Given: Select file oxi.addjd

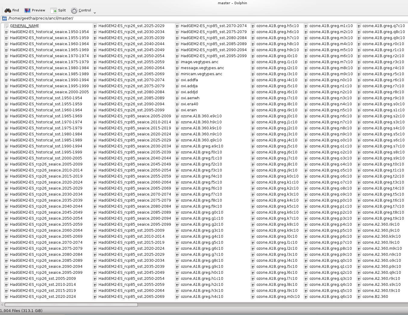Looking at the screenshot, I should (189, 92).
